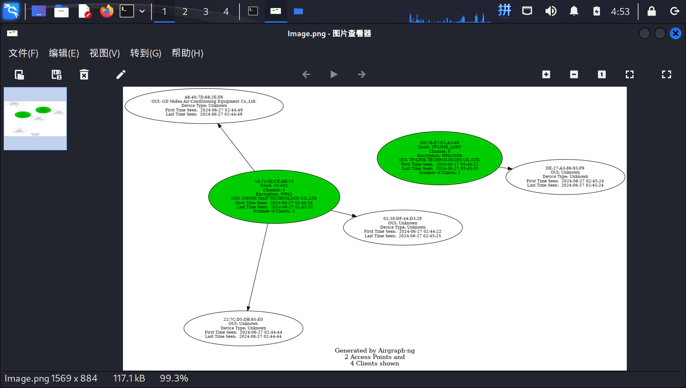Close the image viewer window
Screen dimensions: 686x388
[x=676, y=33]
